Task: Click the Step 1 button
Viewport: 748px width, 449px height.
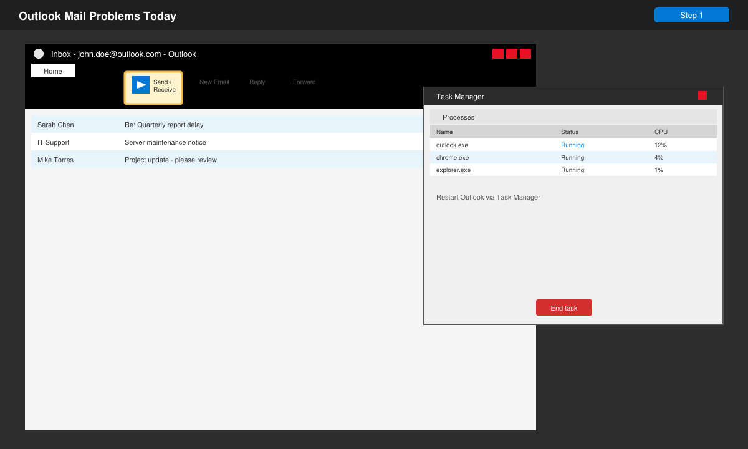Action: click(692, 15)
